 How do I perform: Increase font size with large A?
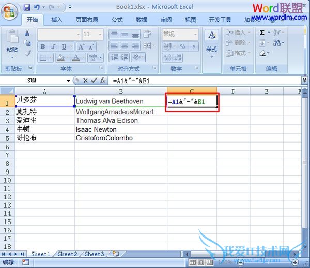click(81, 46)
